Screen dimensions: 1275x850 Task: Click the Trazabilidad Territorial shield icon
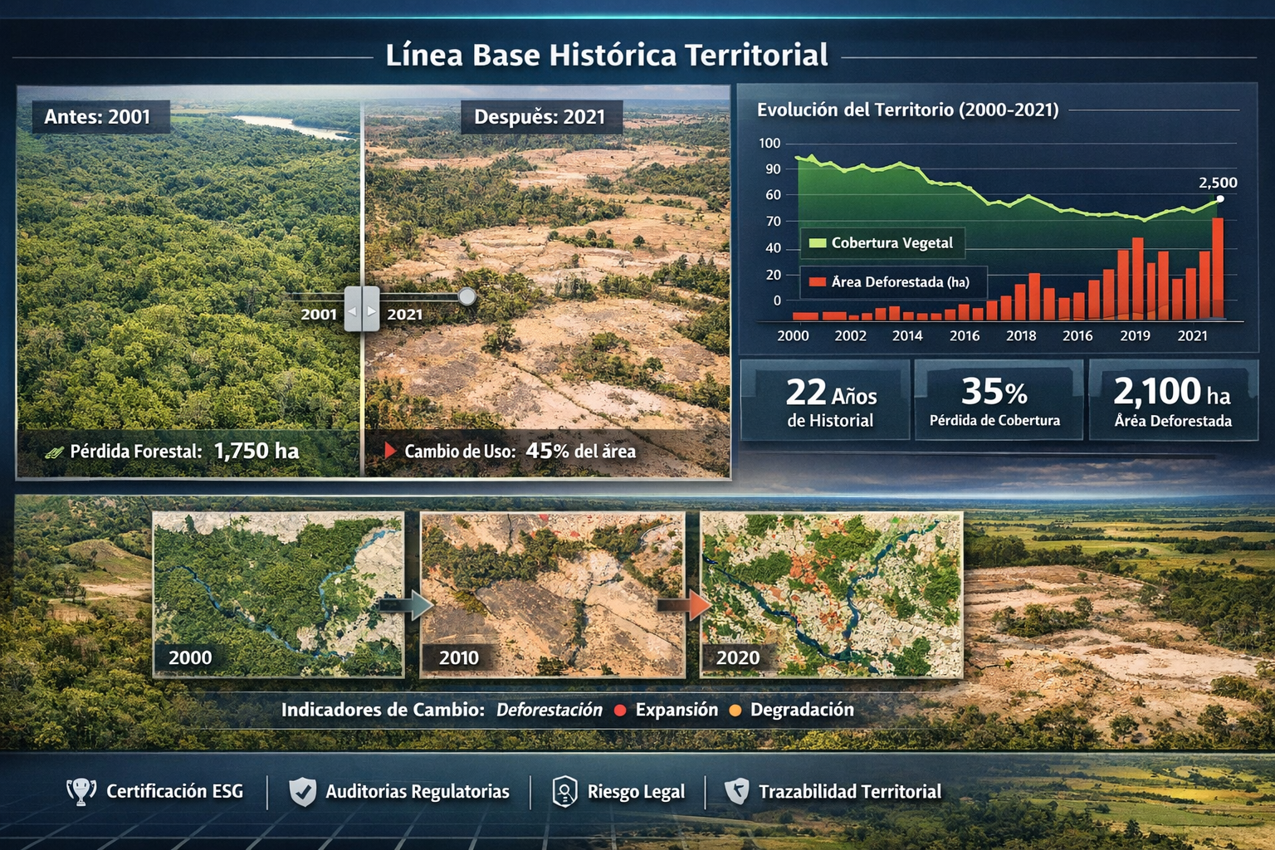coord(736,791)
